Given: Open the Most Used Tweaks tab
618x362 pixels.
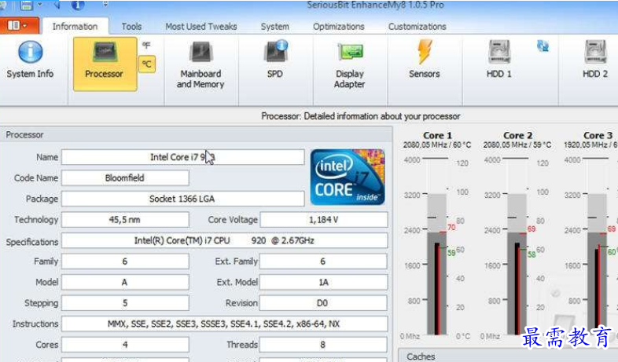Looking at the screenshot, I should click(x=200, y=27).
